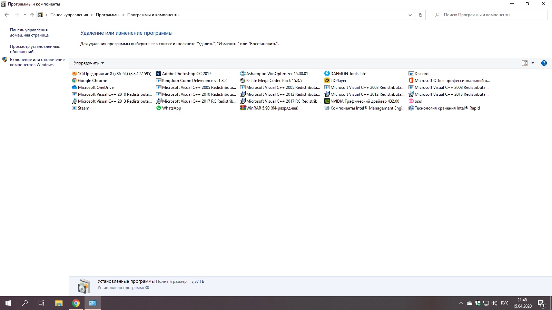The image size is (552, 310).
Task: Open File Explorer from taskbar
Action: click(59, 303)
